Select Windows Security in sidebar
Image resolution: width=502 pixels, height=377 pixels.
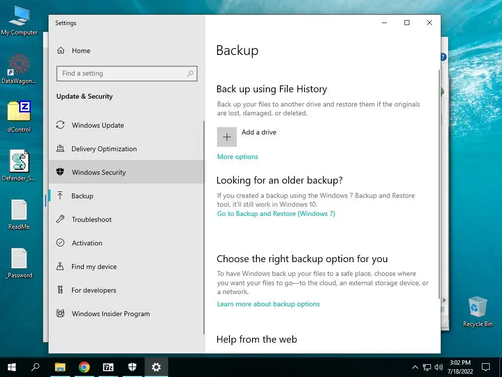click(126, 172)
